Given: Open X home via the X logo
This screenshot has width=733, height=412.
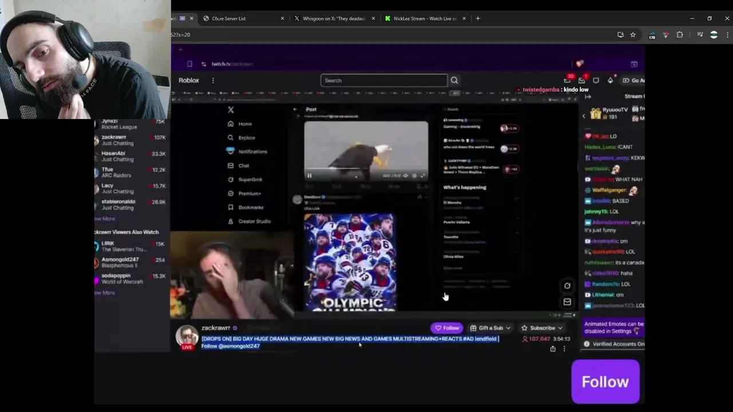Looking at the screenshot, I should (x=231, y=110).
